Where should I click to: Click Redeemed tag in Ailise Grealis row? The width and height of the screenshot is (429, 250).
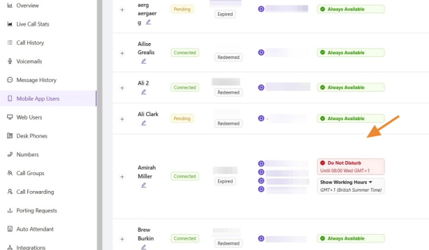(x=228, y=58)
